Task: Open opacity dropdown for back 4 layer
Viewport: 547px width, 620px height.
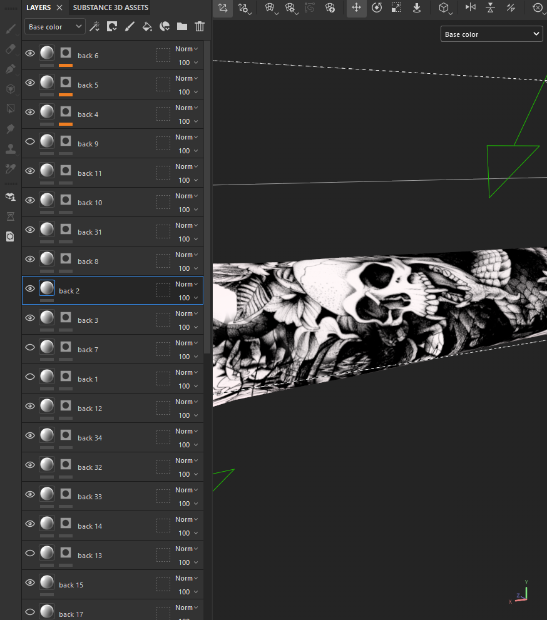Action: point(188,121)
